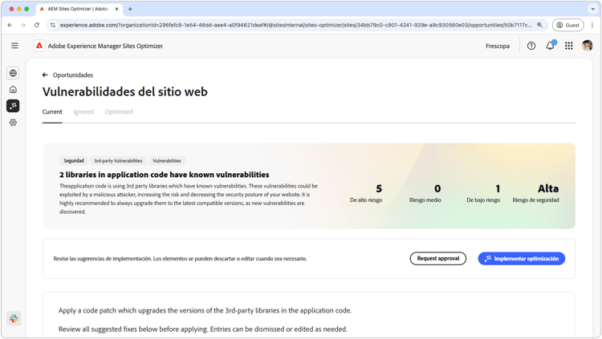Close the AEM Sites Optimizer tab
The width and height of the screenshot is (602, 339).
tap(116, 9)
